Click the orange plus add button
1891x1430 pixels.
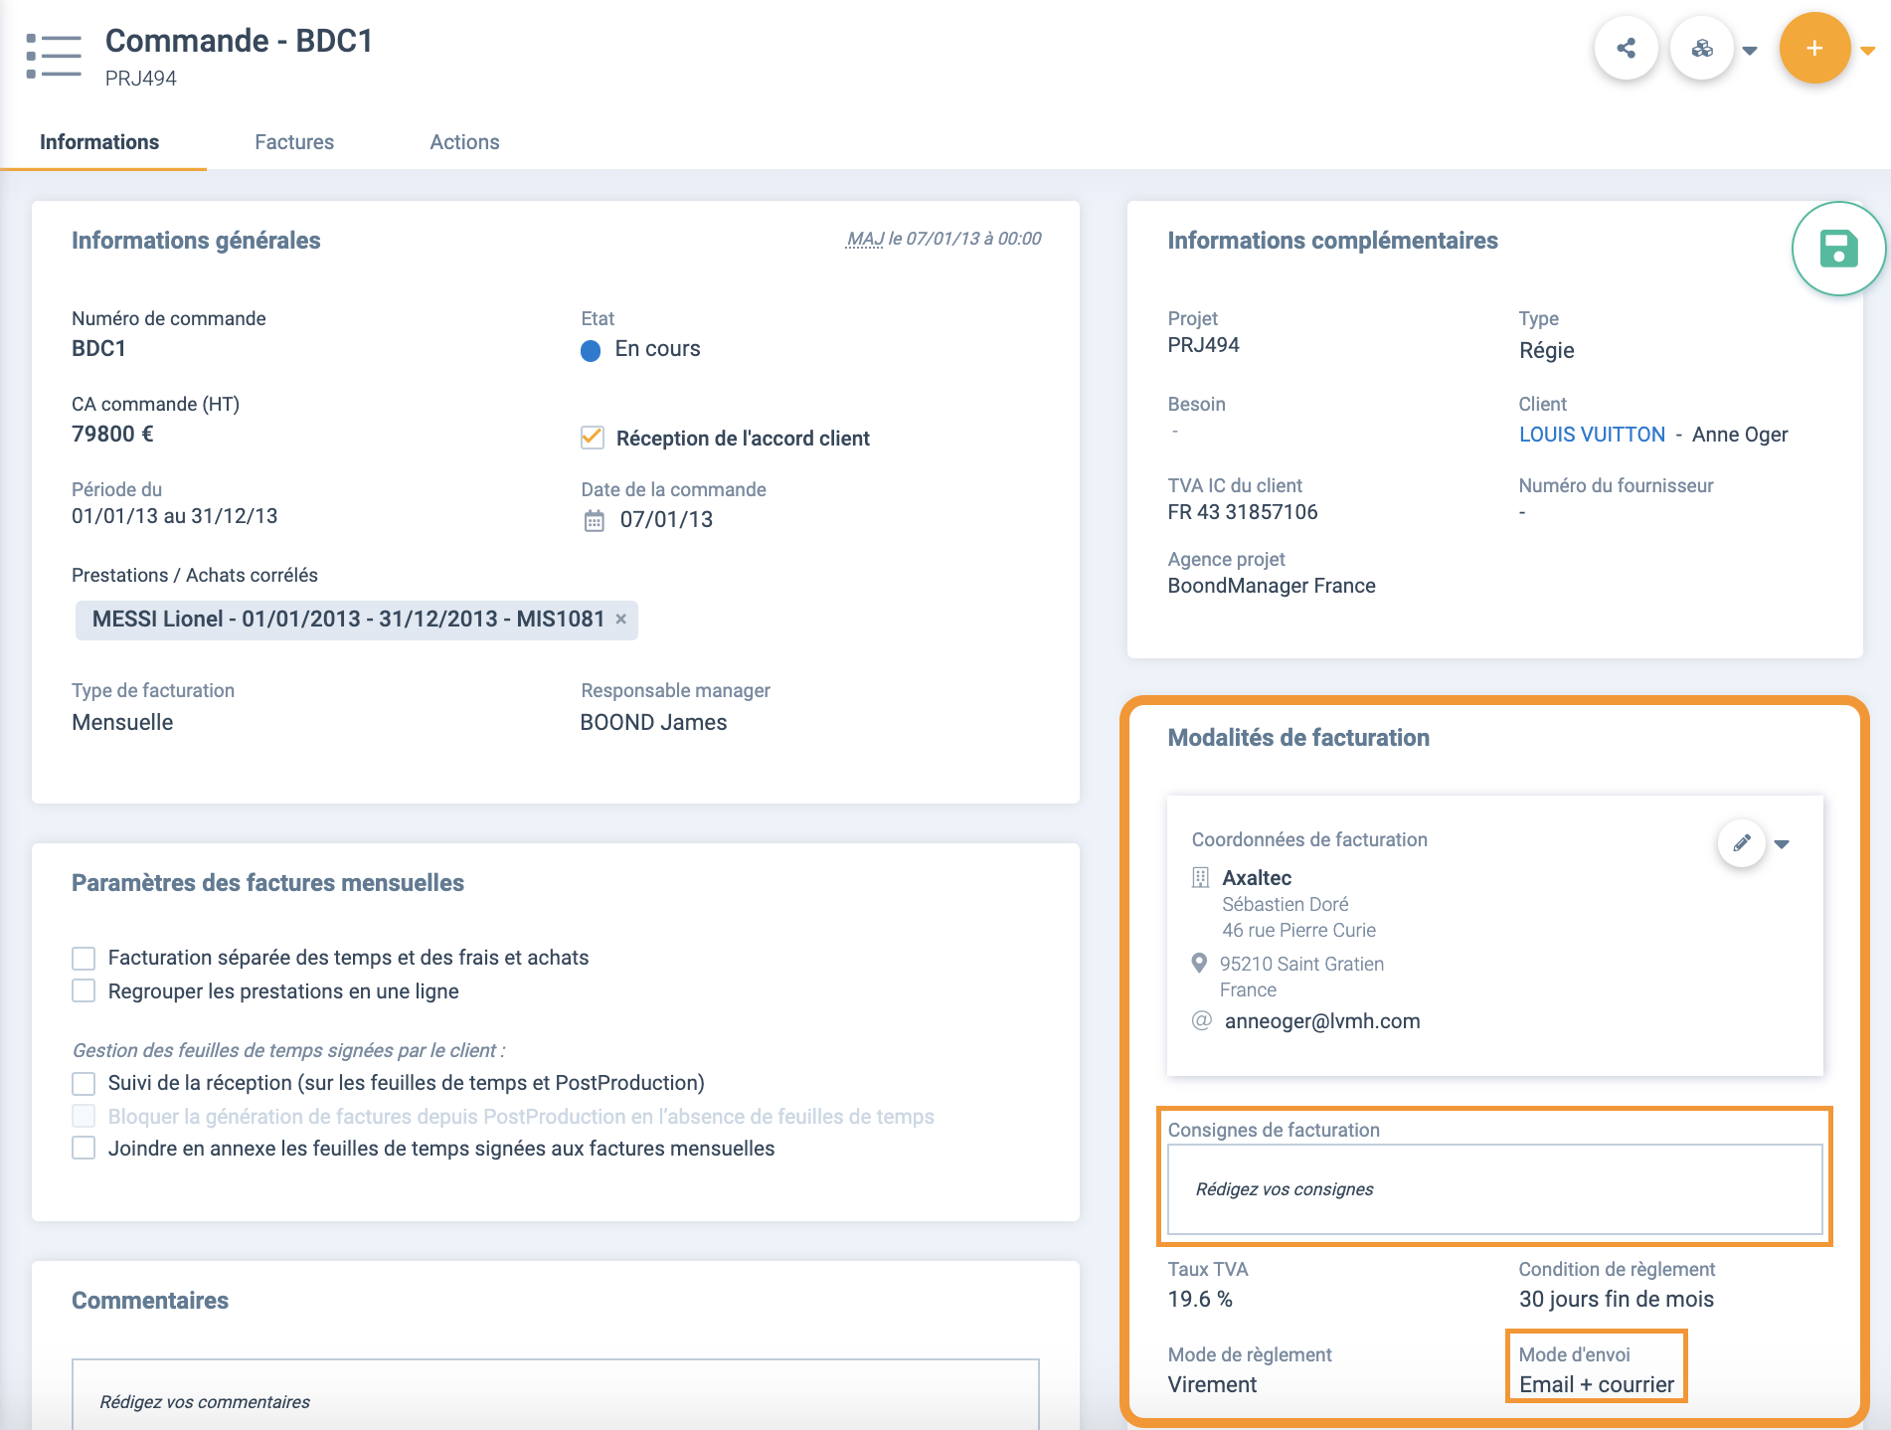[x=1814, y=48]
